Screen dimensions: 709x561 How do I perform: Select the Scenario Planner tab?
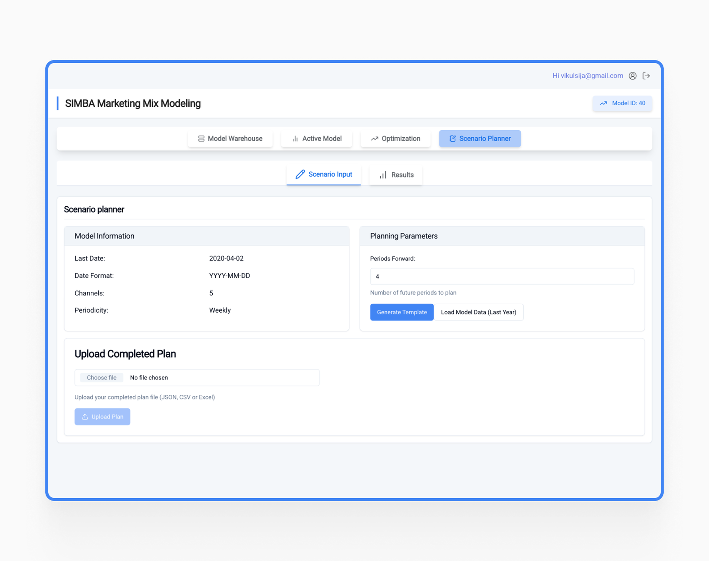[479, 139]
